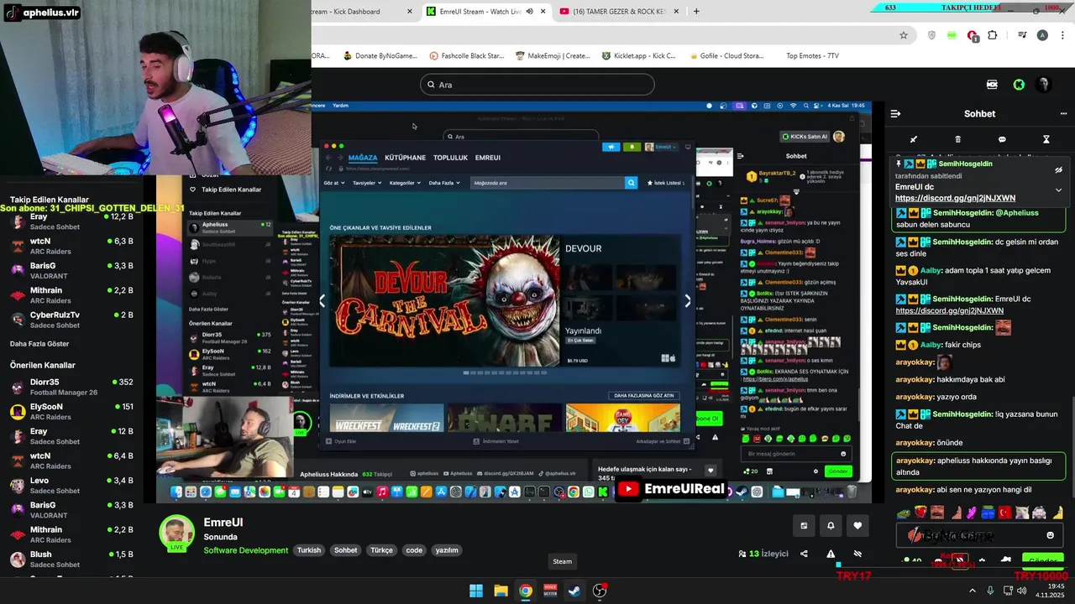The height and width of the screenshot is (604, 1075).
Task: Open the Software Development category link
Action: coord(246,550)
